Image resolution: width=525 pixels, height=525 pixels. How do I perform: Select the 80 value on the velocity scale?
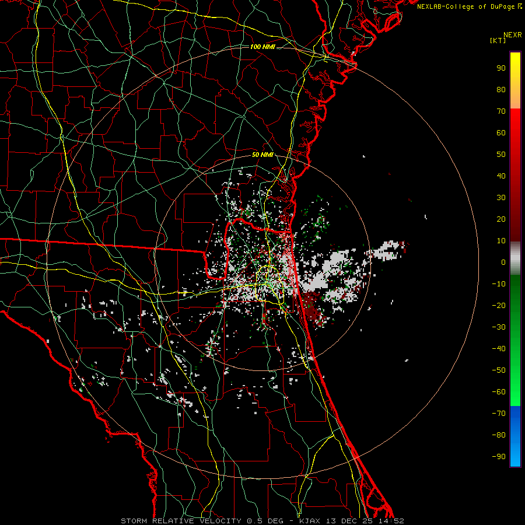[x=501, y=90]
